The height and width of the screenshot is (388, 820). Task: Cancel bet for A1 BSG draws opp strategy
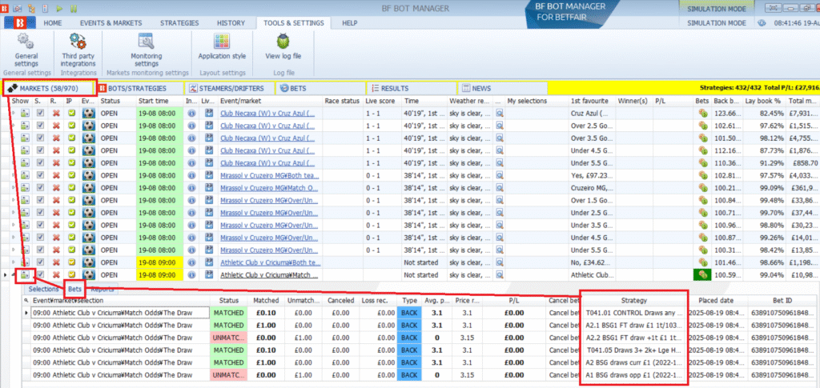pos(564,375)
